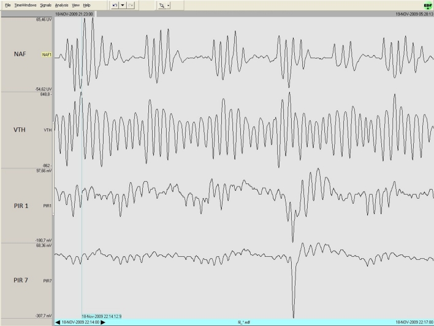This screenshot has width=434, height=326.
Task: Open the Help menu
Action: click(87, 5)
